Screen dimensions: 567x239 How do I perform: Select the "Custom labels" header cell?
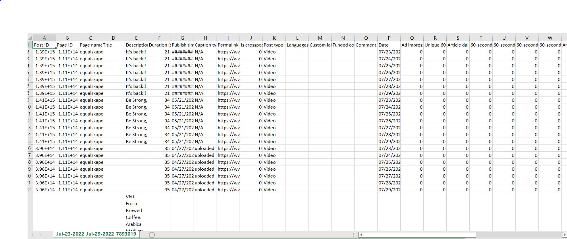tap(320, 45)
